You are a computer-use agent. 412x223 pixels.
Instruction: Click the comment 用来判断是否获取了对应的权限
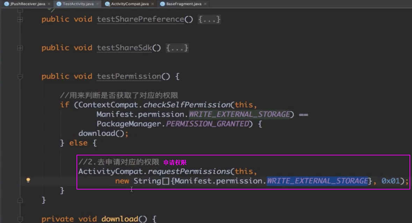119,95
